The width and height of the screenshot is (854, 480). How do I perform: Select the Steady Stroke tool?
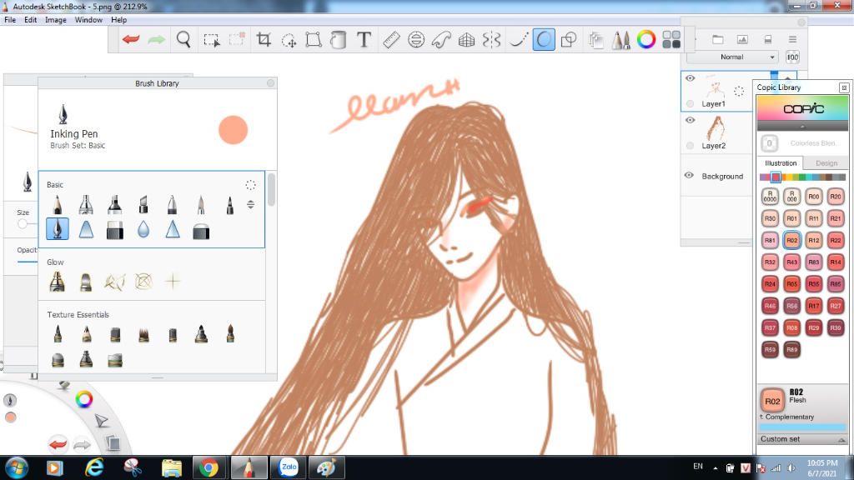click(x=518, y=40)
